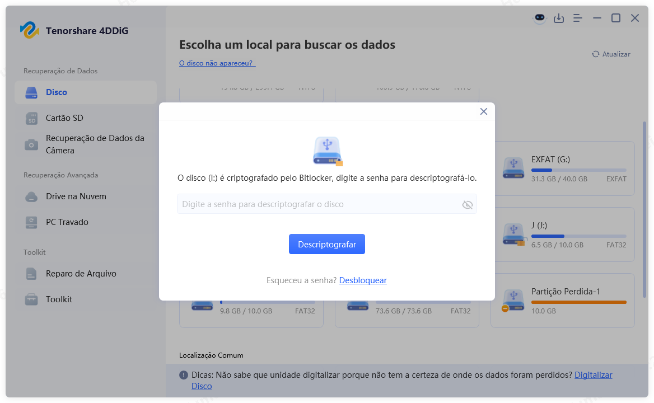Click the Descriptografar button
Image resolution: width=654 pixels, height=403 pixels.
(x=327, y=244)
